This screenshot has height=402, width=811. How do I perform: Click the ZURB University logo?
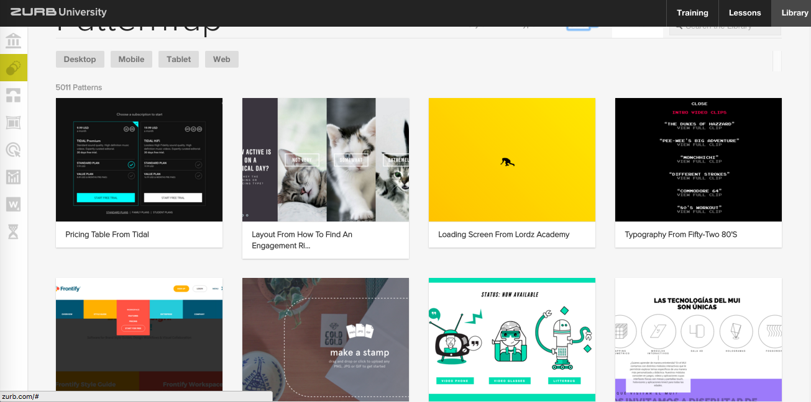tap(58, 12)
